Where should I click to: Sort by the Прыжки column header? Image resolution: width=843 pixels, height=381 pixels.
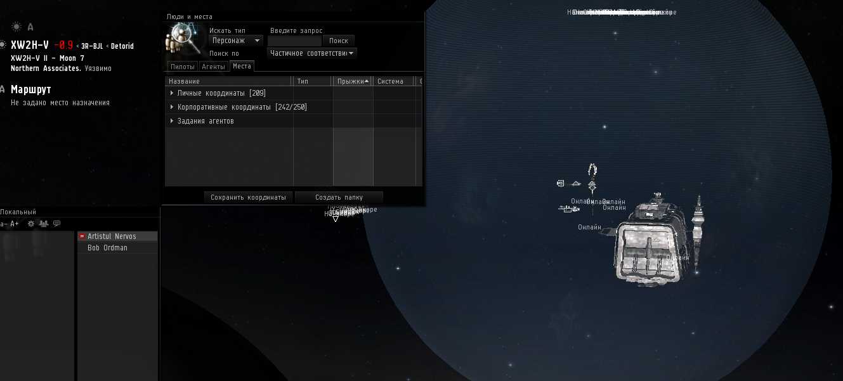353,81
